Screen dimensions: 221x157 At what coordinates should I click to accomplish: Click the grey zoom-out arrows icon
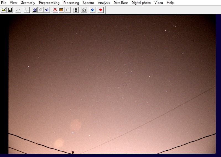41,10
